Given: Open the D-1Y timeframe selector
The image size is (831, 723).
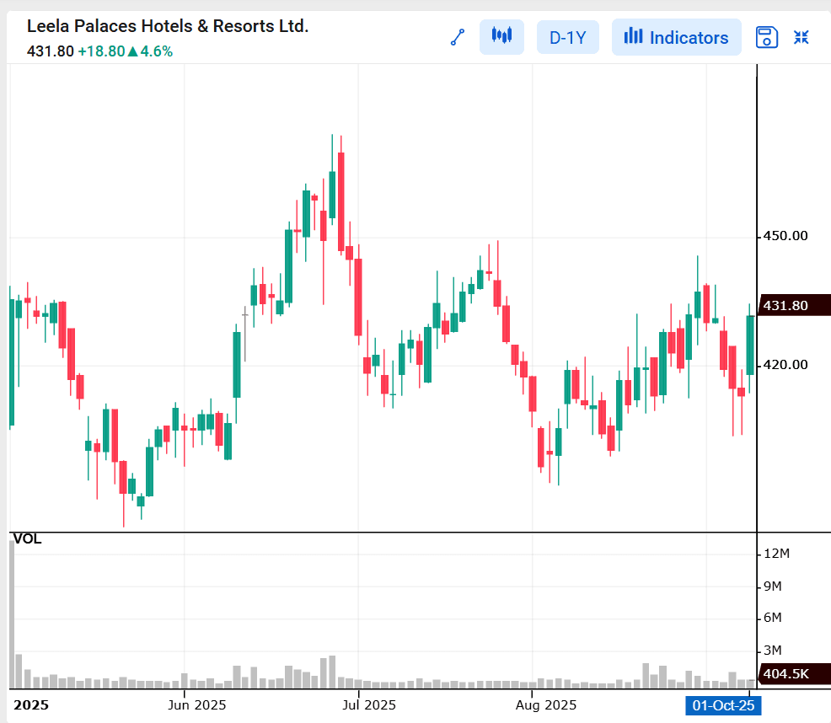Looking at the screenshot, I should pyautogui.click(x=567, y=37).
